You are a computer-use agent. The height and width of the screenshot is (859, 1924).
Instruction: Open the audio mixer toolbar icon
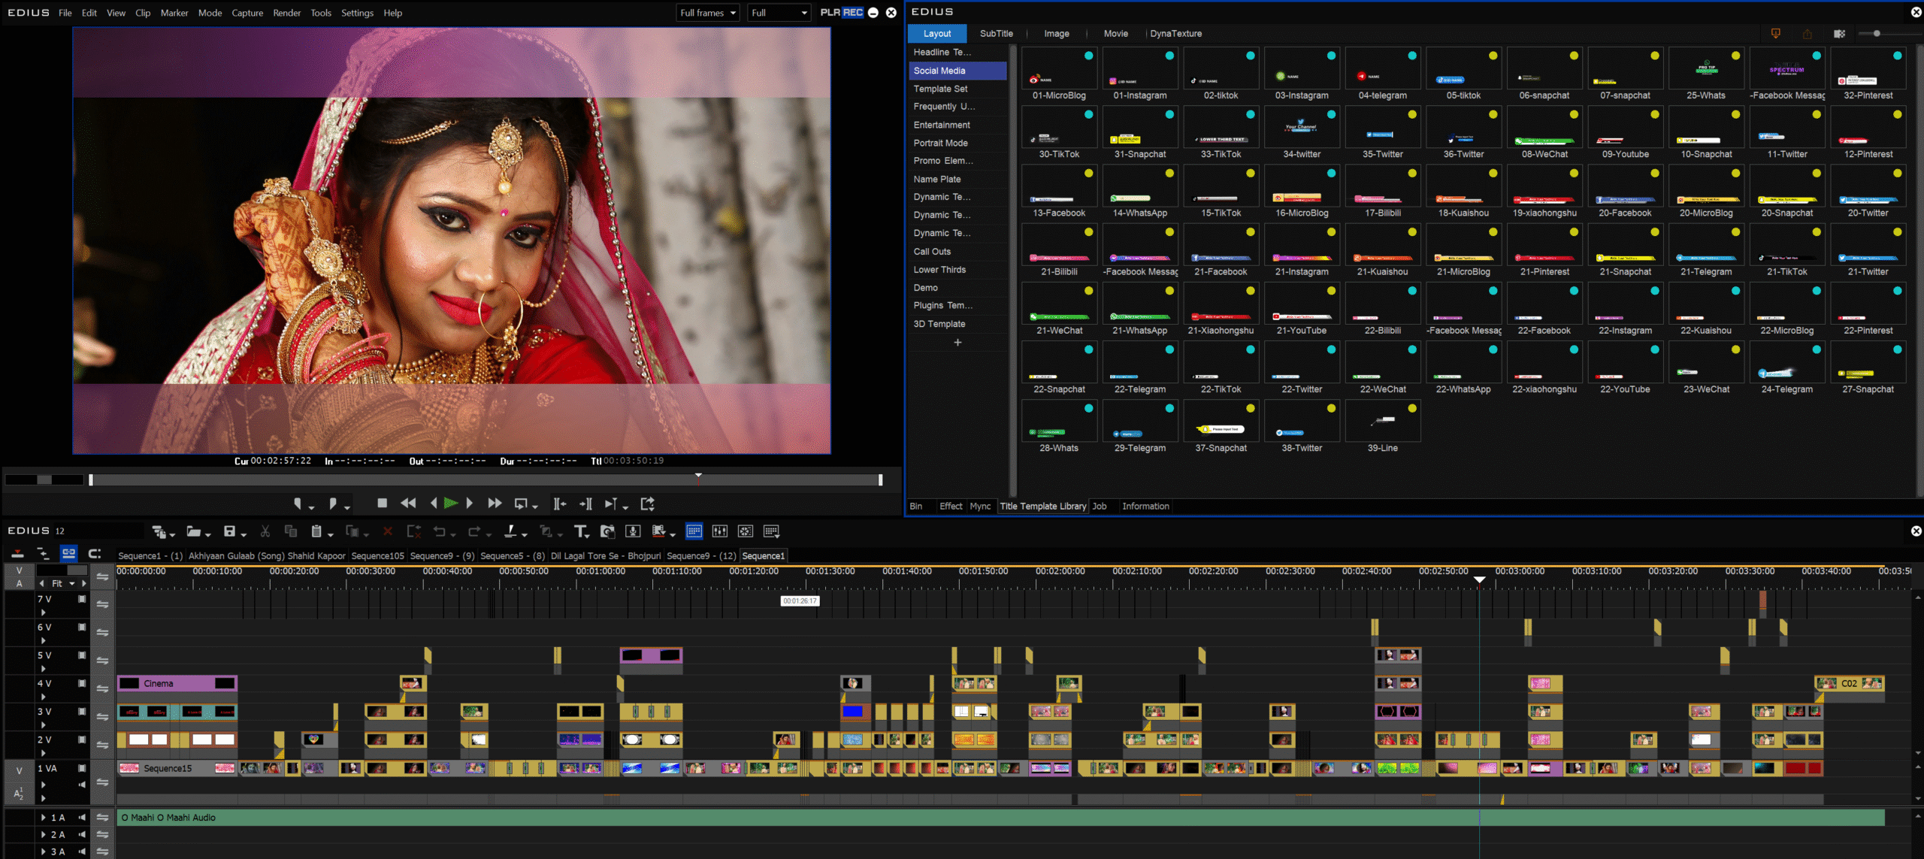point(719,531)
